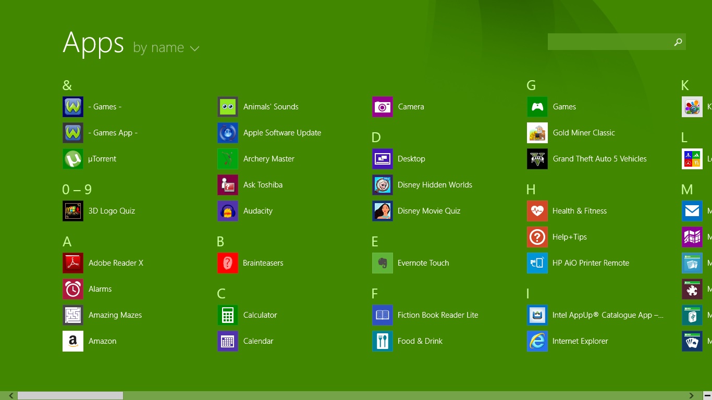Click 'Apple Software Update' label

click(282, 133)
